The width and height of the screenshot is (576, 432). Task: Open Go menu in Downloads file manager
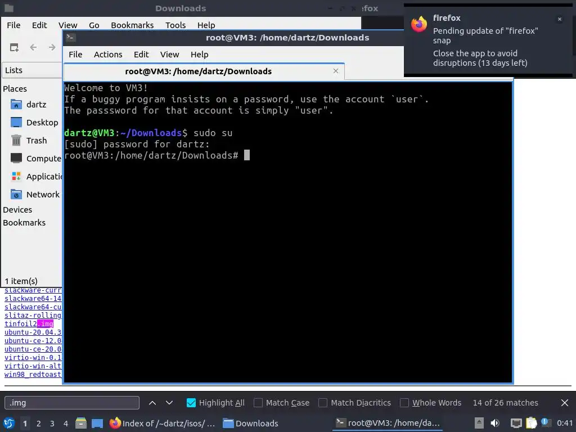(x=94, y=25)
